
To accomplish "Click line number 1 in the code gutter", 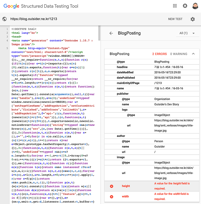I will [x=7, y=29].
